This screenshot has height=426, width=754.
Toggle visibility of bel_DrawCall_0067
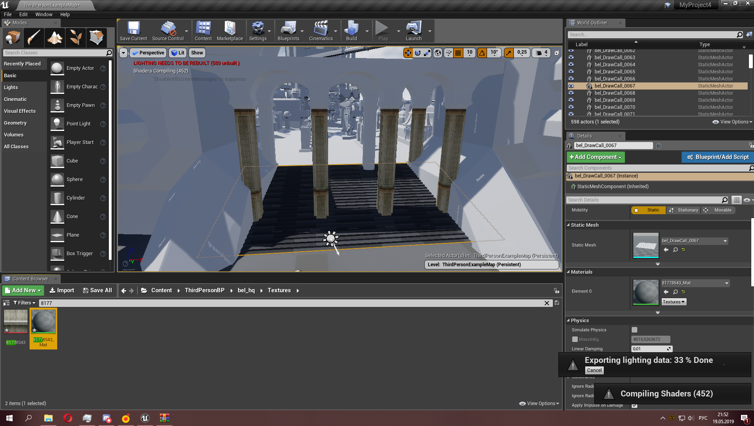pos(571,86)
